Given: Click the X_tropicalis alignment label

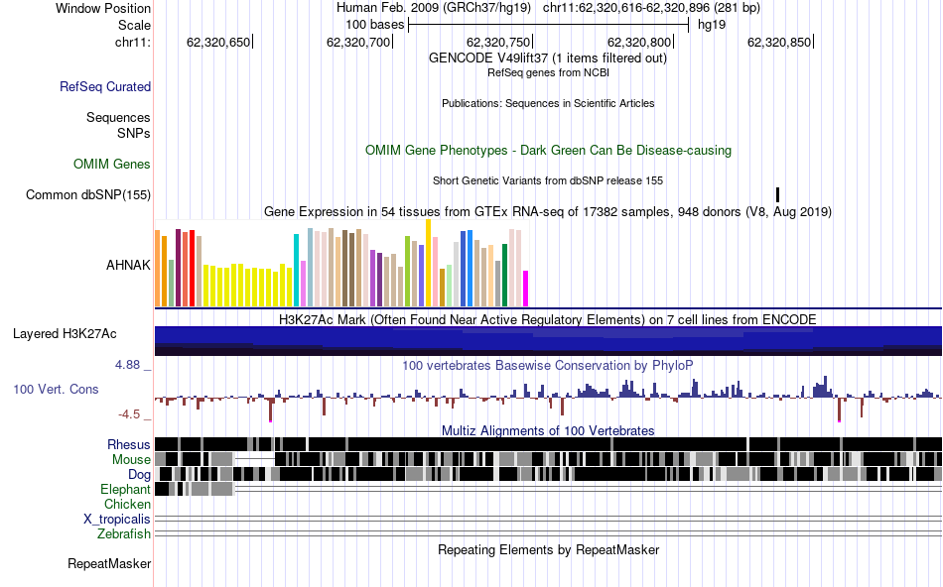Looking at the screenshot, I should click(x=117, y=520).
